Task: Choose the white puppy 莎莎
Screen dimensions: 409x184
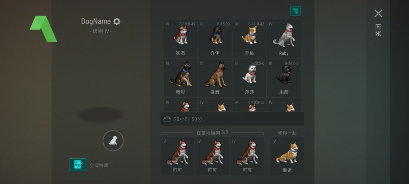Action: 249,78
